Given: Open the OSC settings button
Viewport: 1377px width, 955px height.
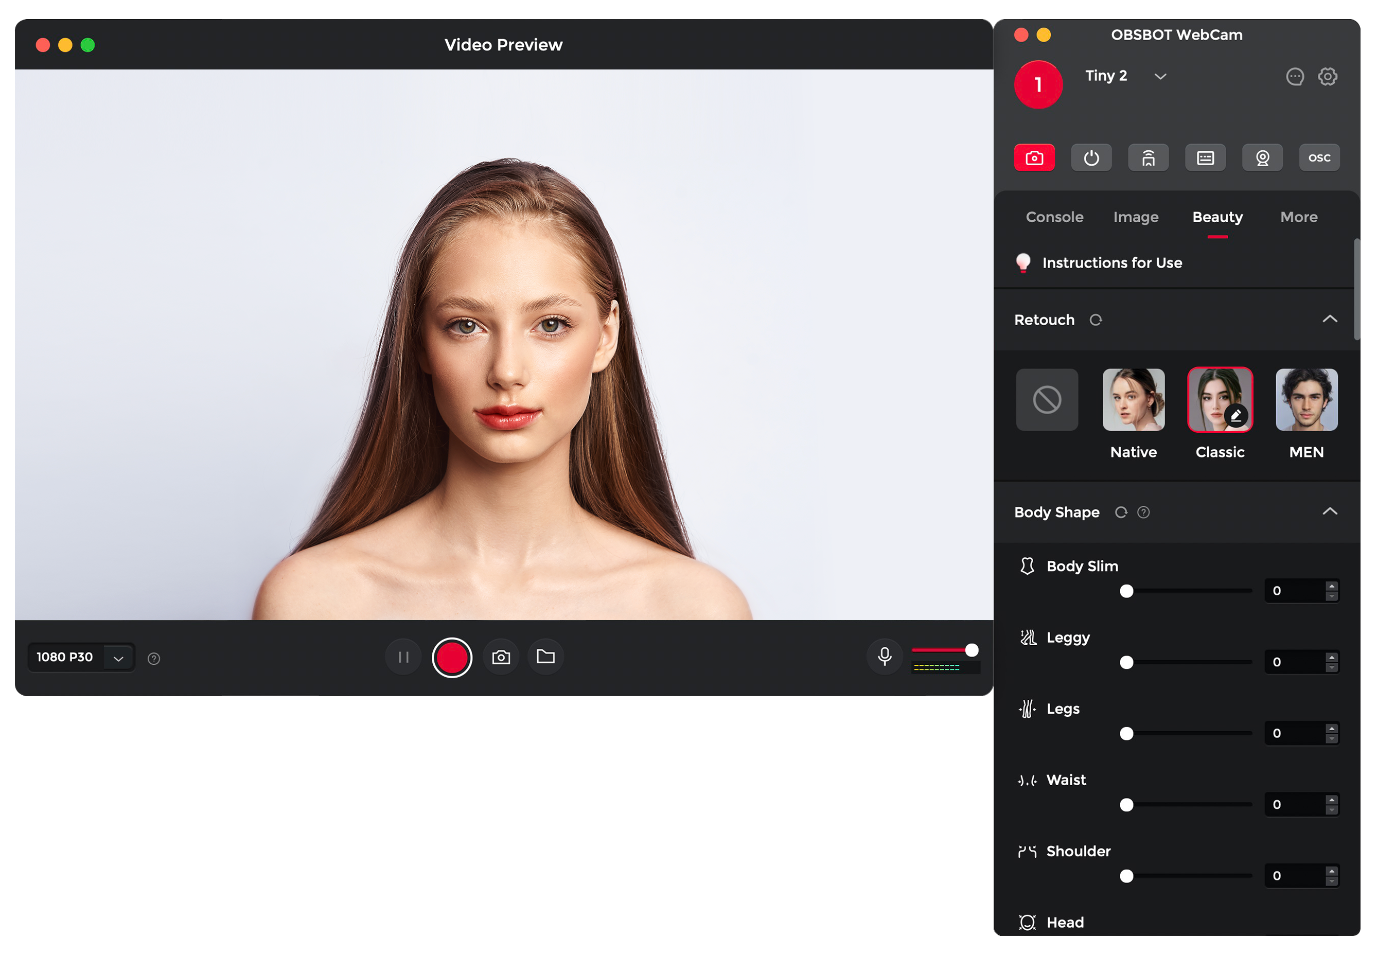Looking at the screenshot, I should coord(1319,158).
